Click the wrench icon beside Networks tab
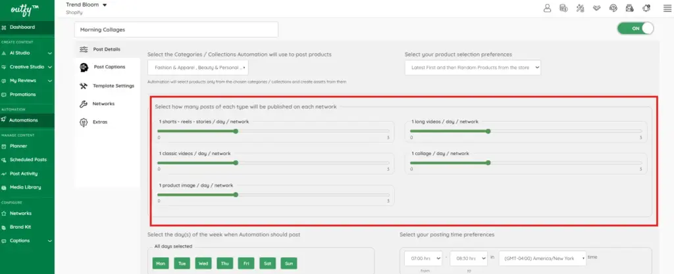 84,104
